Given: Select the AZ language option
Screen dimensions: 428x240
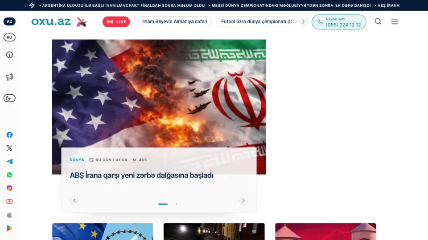Looking at the screenshot, I should [9, 21].
